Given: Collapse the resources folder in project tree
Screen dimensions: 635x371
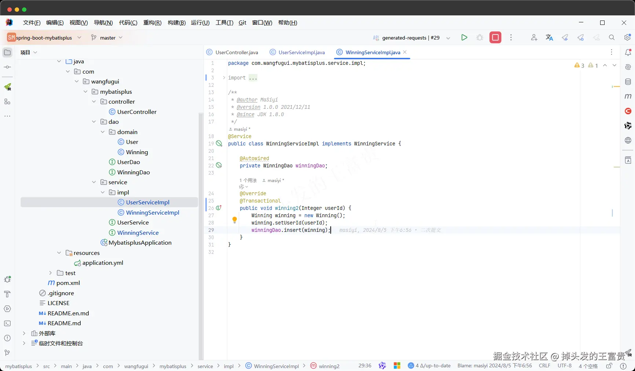Looking at the screenshot, I should [x=59, y=253].
